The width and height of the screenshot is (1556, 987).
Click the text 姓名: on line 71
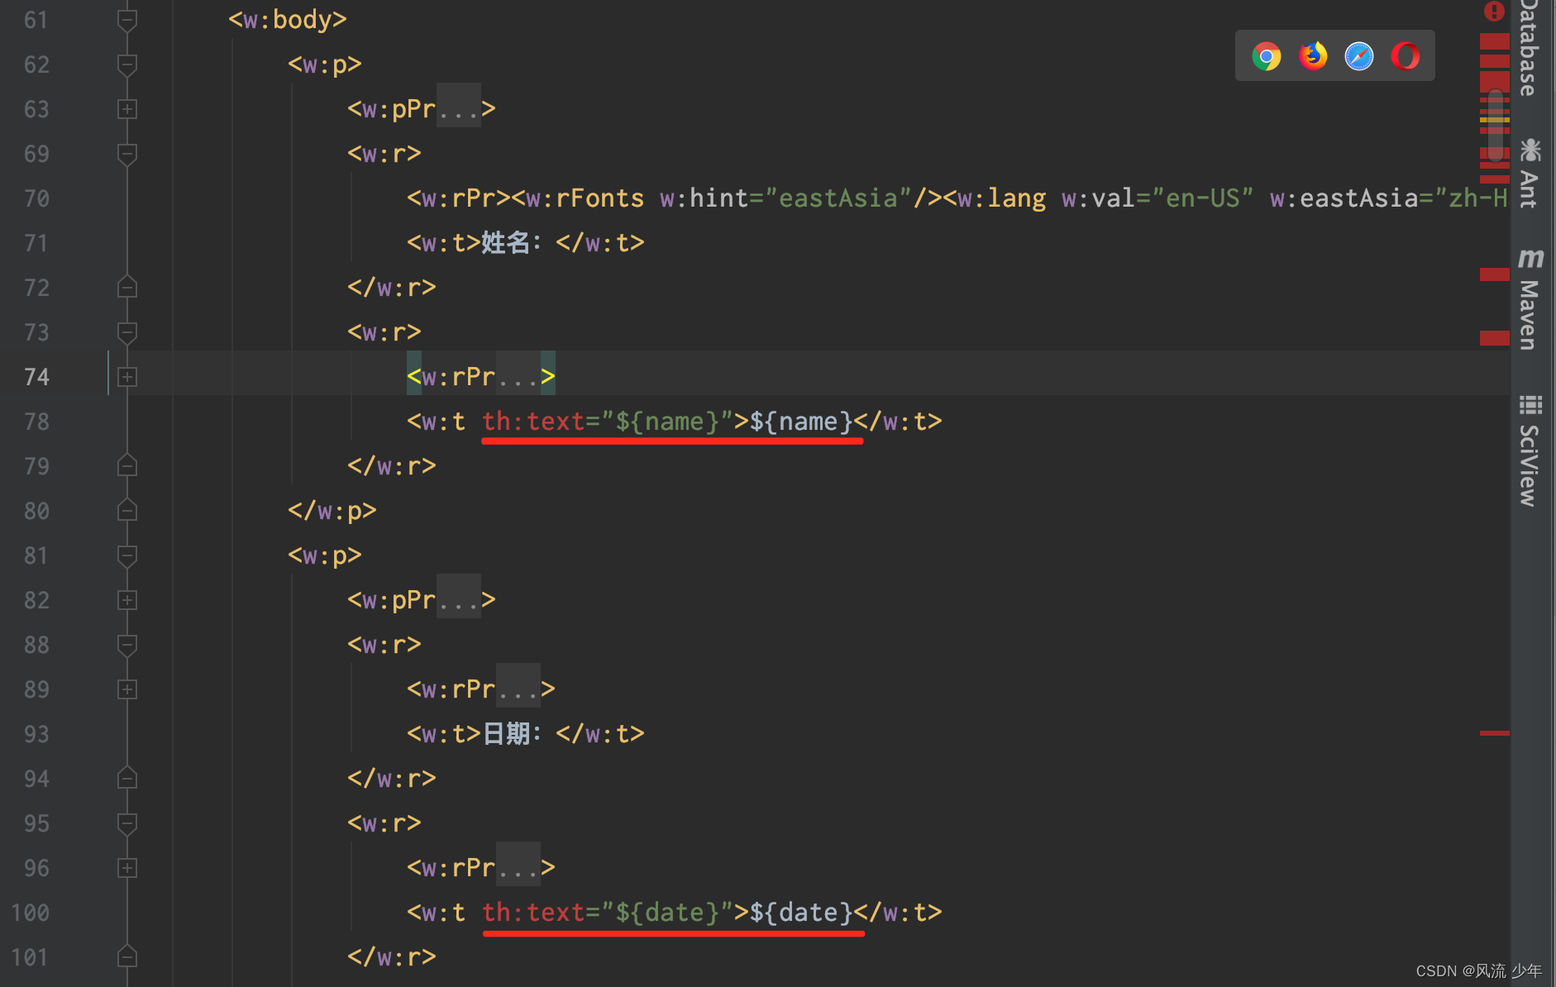[511, 243]
